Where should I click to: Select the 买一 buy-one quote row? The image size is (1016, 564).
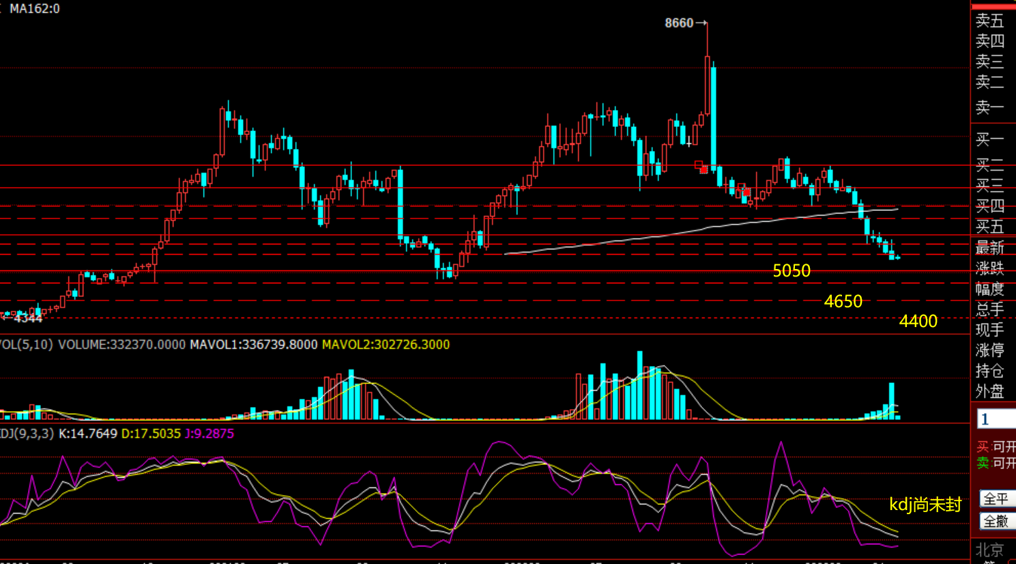point(990,140)
